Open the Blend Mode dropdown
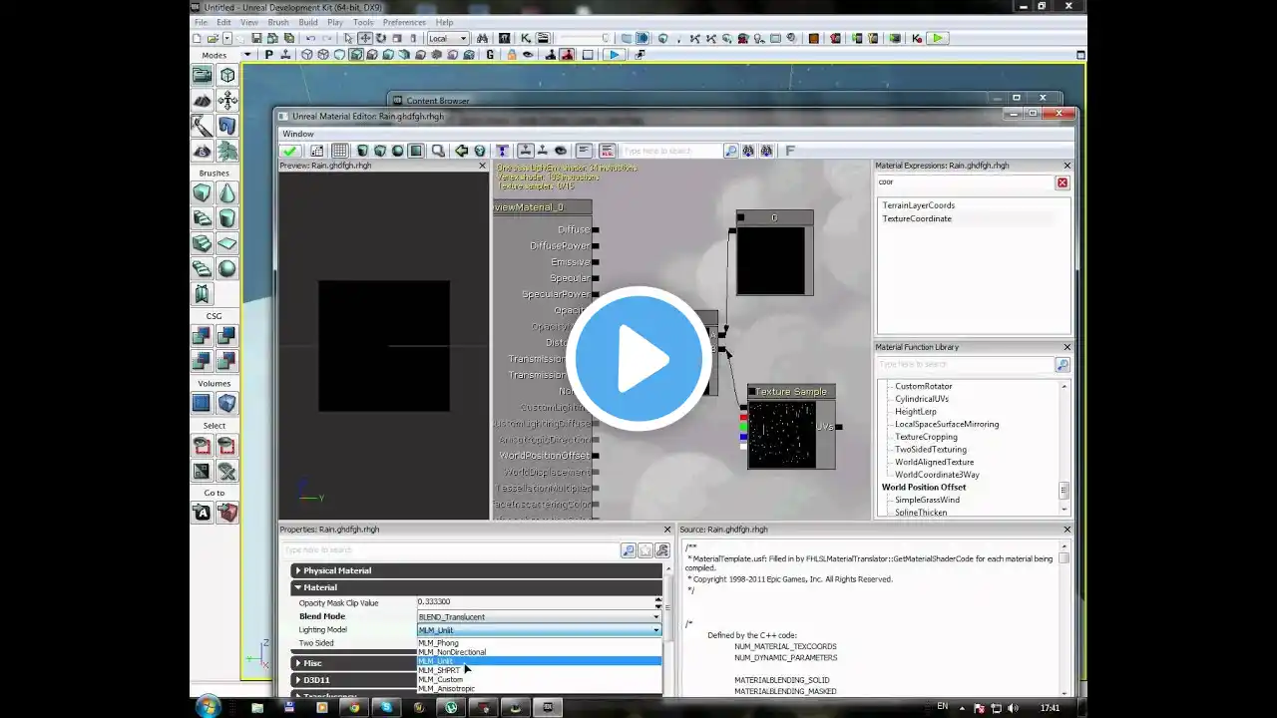 (539, 617)
